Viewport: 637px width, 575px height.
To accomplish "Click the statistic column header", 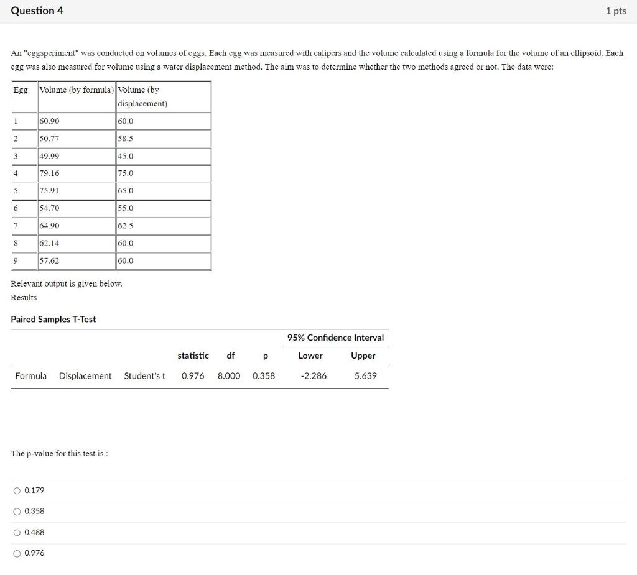I will coord(193,356).
